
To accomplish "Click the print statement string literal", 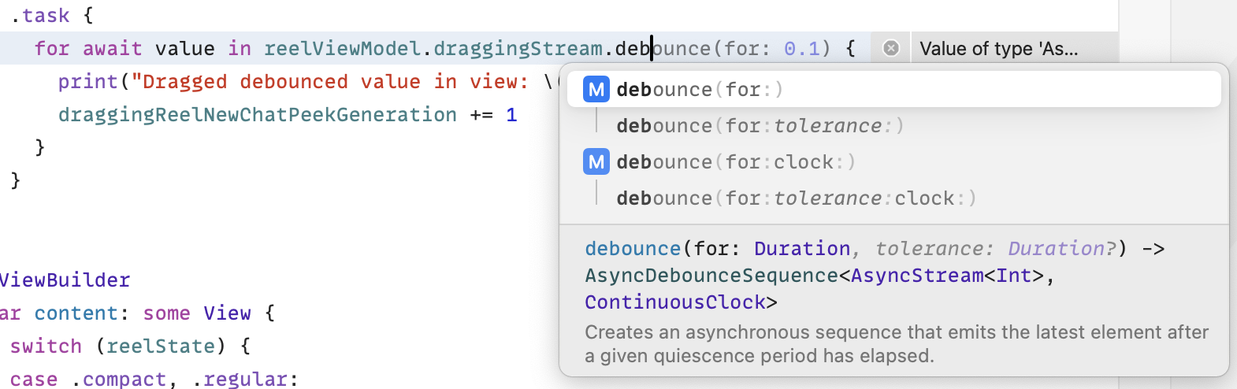I will 336,82.
